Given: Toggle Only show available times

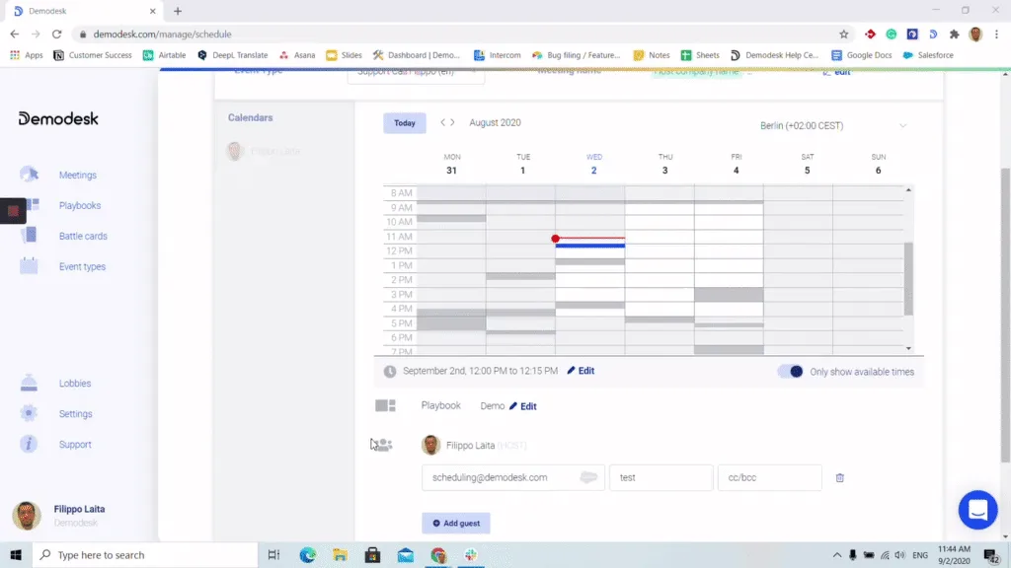Looking at the screenshot, I should (791, 372).
